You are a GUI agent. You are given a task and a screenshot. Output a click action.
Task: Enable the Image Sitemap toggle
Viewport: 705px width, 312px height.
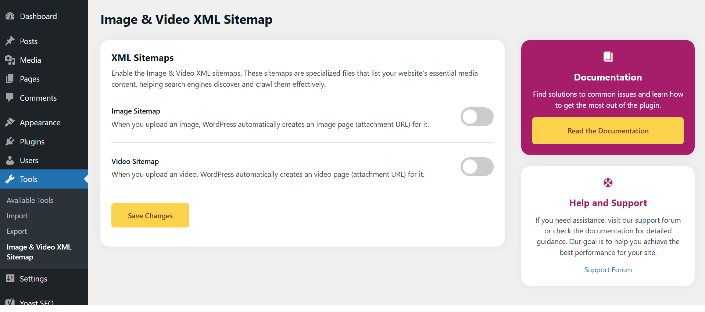tap(477, 116)
